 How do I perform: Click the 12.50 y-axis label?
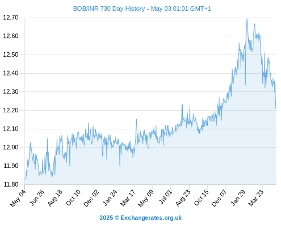(11, 54)
